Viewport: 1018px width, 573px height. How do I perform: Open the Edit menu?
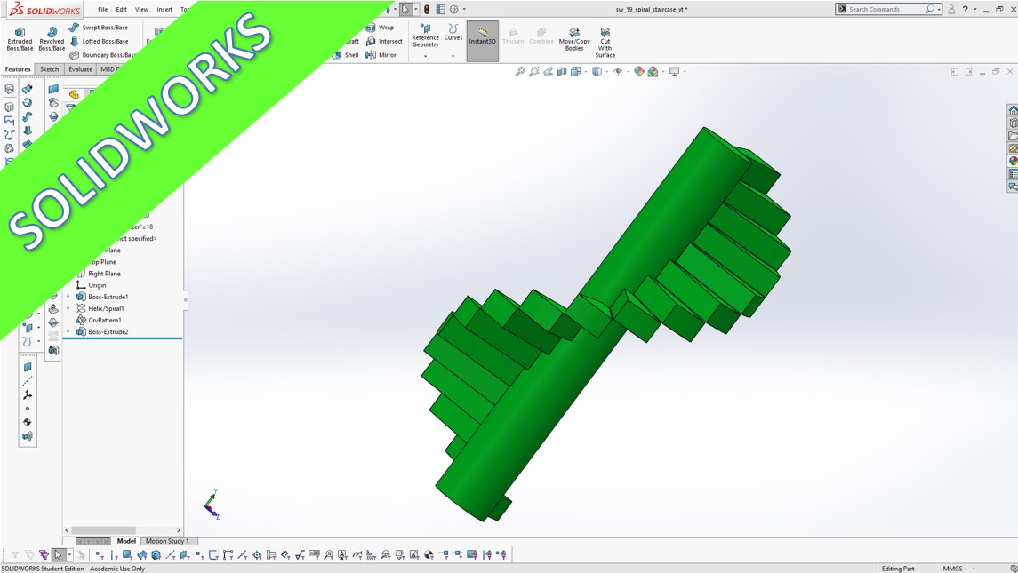tap(122, 9)
